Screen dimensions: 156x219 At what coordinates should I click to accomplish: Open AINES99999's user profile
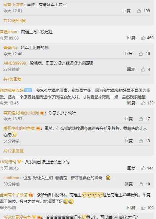pos(15,63)
